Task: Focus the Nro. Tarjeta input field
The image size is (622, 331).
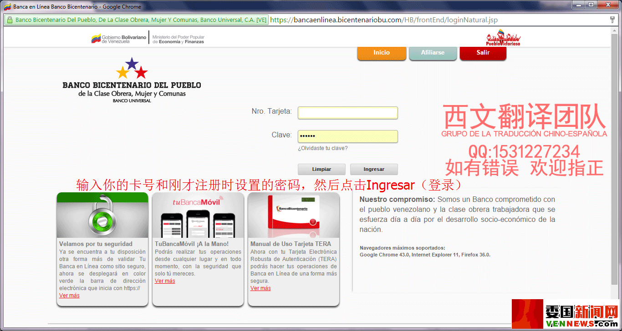Action: tap(348, 113)
